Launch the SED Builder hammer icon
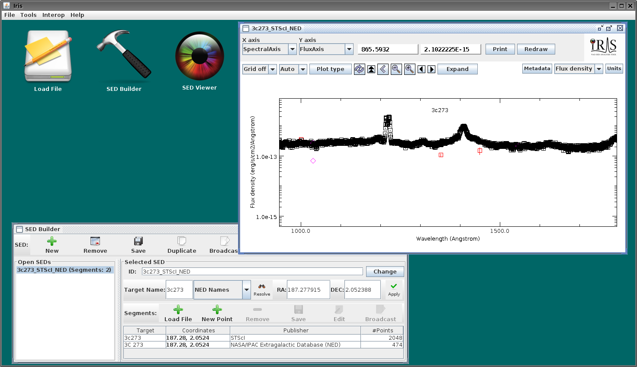 [124, 55]
